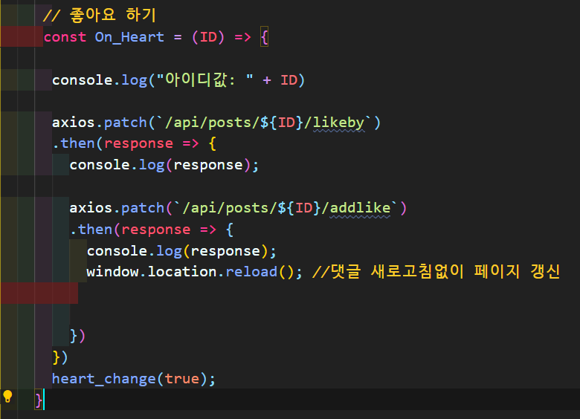Click the 'reload' method name

251,272
